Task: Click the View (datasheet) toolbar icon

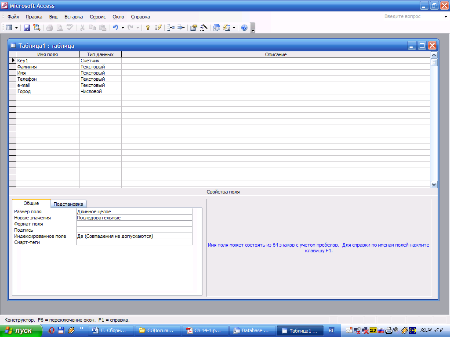Action: [x=9, y=28]
